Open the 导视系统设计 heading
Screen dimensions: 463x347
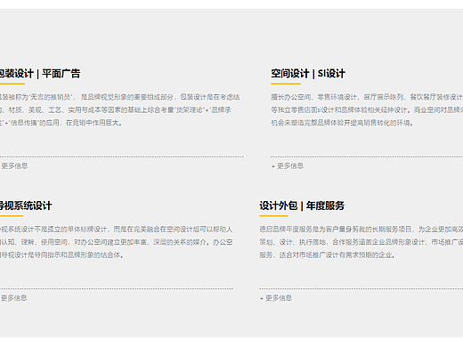tap(26, 206)
